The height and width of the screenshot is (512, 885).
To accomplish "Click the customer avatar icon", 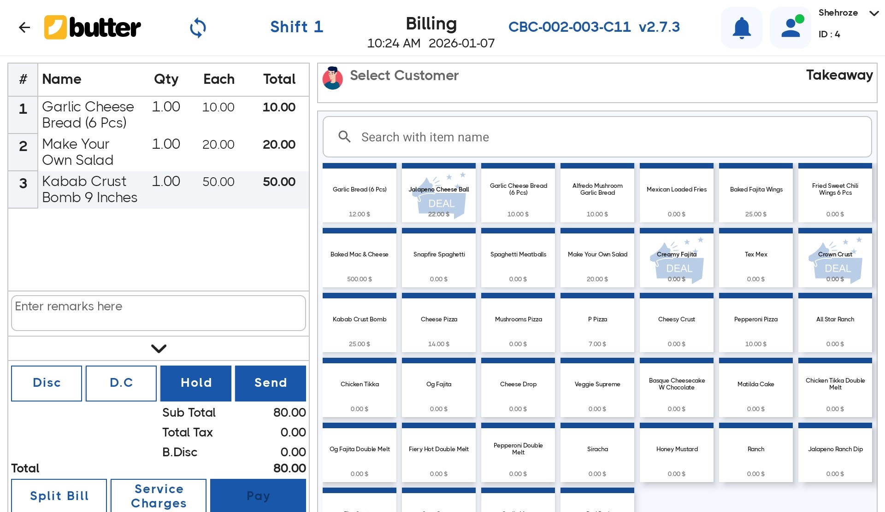I will [x=332, y=78].
